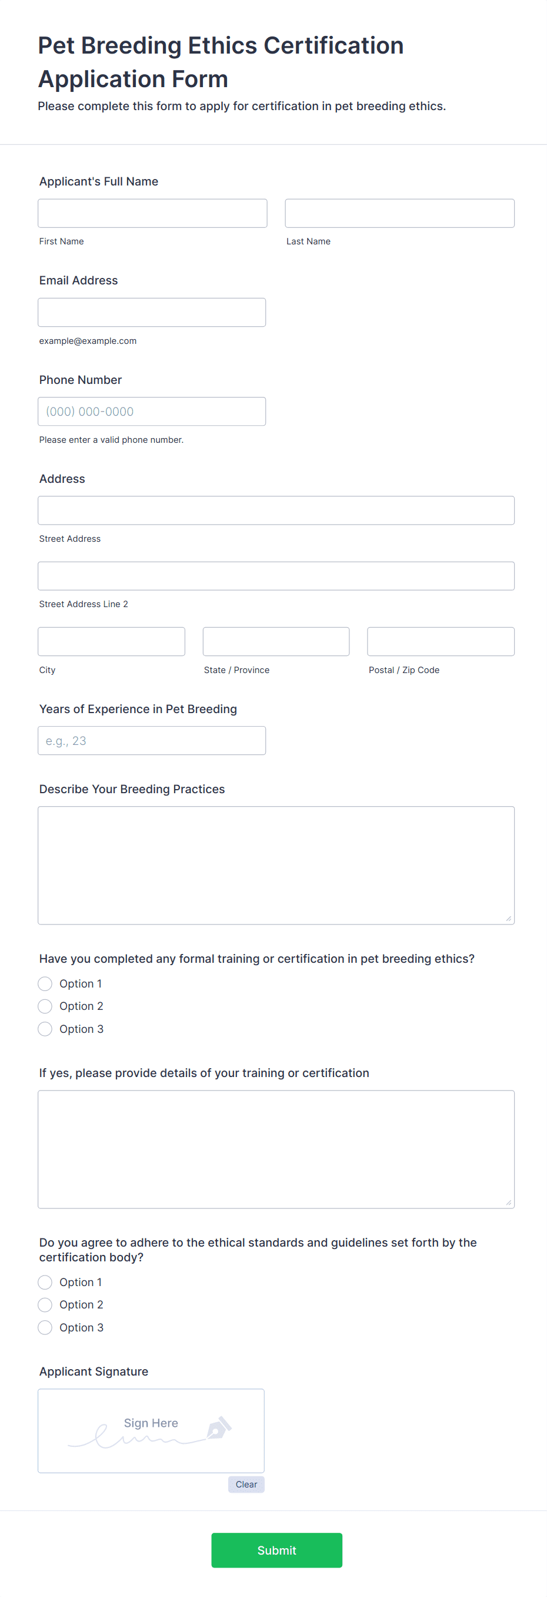Click the Phone Number input box
The image size is (547, 1597).
tap(152, 412)
